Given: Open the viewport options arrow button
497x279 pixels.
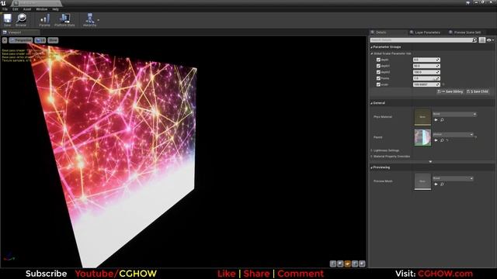Looking at the screenshot, I should click(5, 40).
